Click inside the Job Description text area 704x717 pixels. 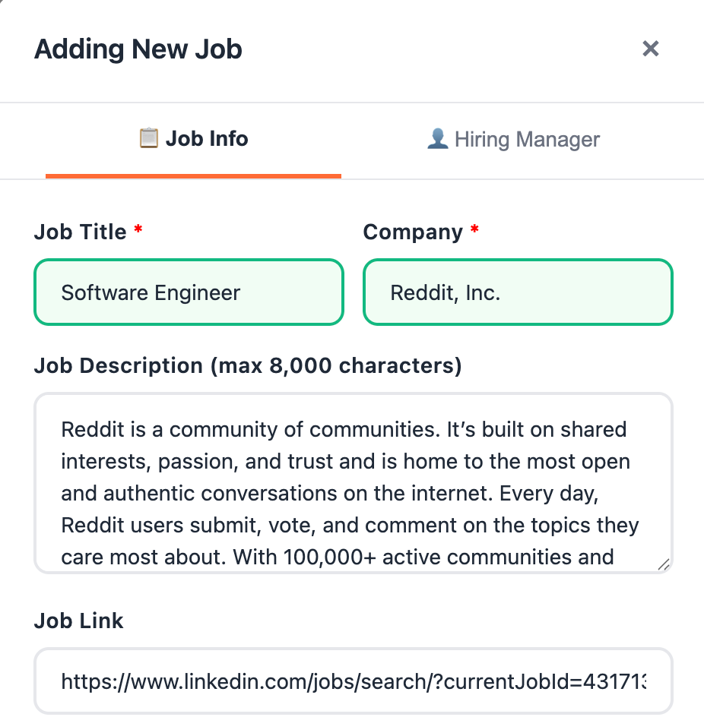click(353, 482)
